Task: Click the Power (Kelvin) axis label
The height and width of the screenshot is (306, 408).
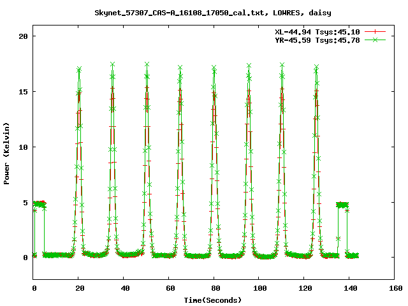Action: (x=6, y=154)
